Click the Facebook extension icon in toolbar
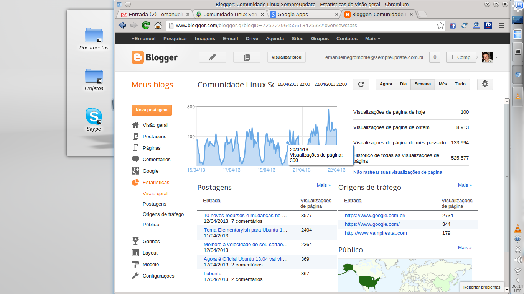 tap(453, 26)
